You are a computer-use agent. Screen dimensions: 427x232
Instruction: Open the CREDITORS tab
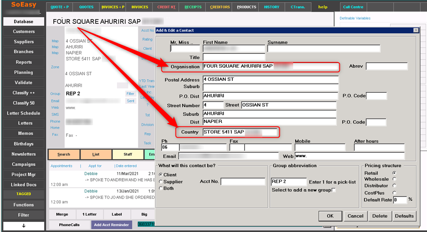tap(220, 7)
